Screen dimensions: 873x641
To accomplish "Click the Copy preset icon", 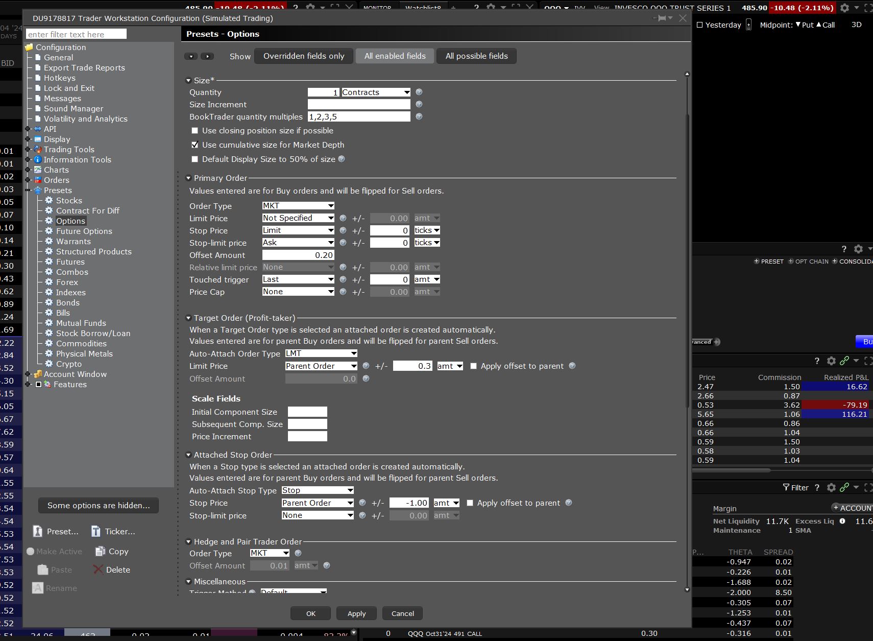I will pyautogui.click(x=100, y=551).
